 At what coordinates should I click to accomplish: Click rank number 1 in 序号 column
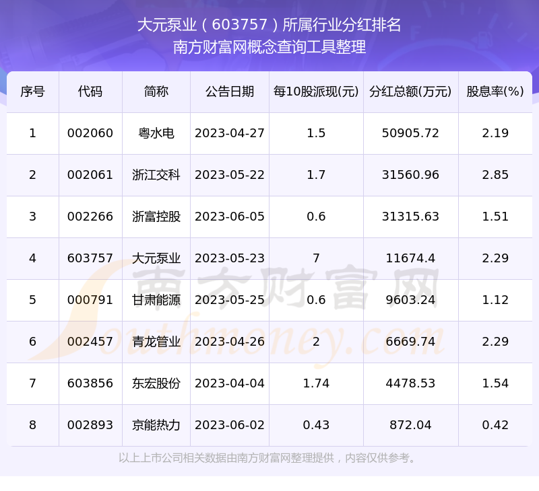pyautogui.click(x=32, y=133)
